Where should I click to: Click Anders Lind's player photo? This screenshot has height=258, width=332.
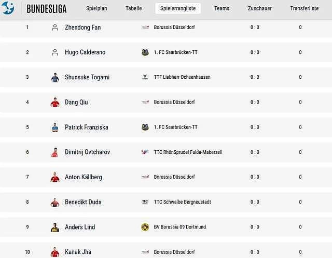[x=55, y=227]
